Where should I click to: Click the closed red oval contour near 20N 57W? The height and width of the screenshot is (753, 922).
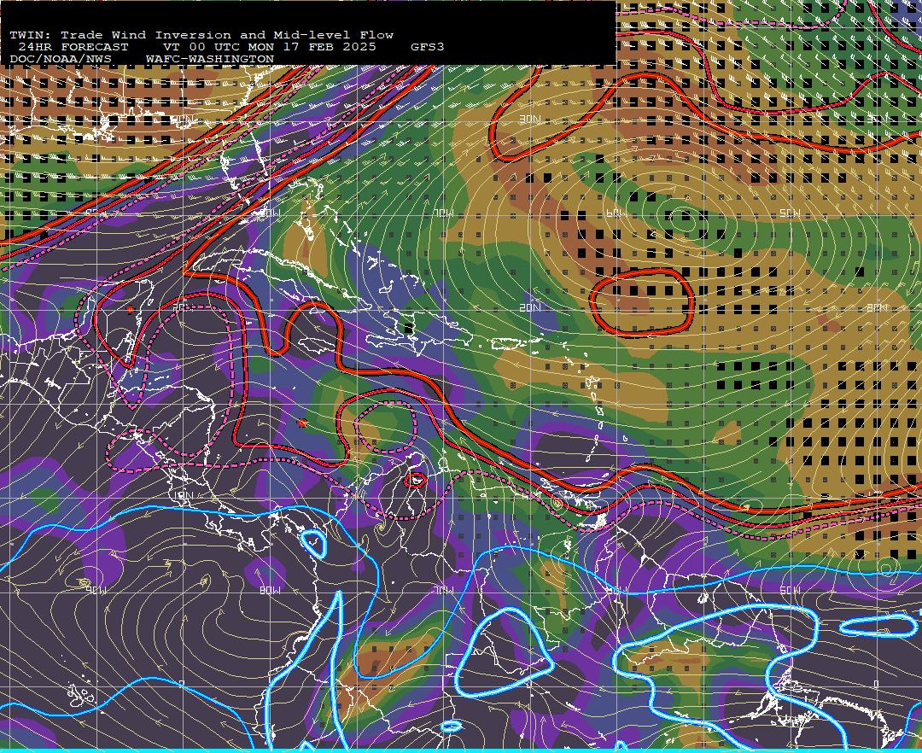tap(642, 303)
